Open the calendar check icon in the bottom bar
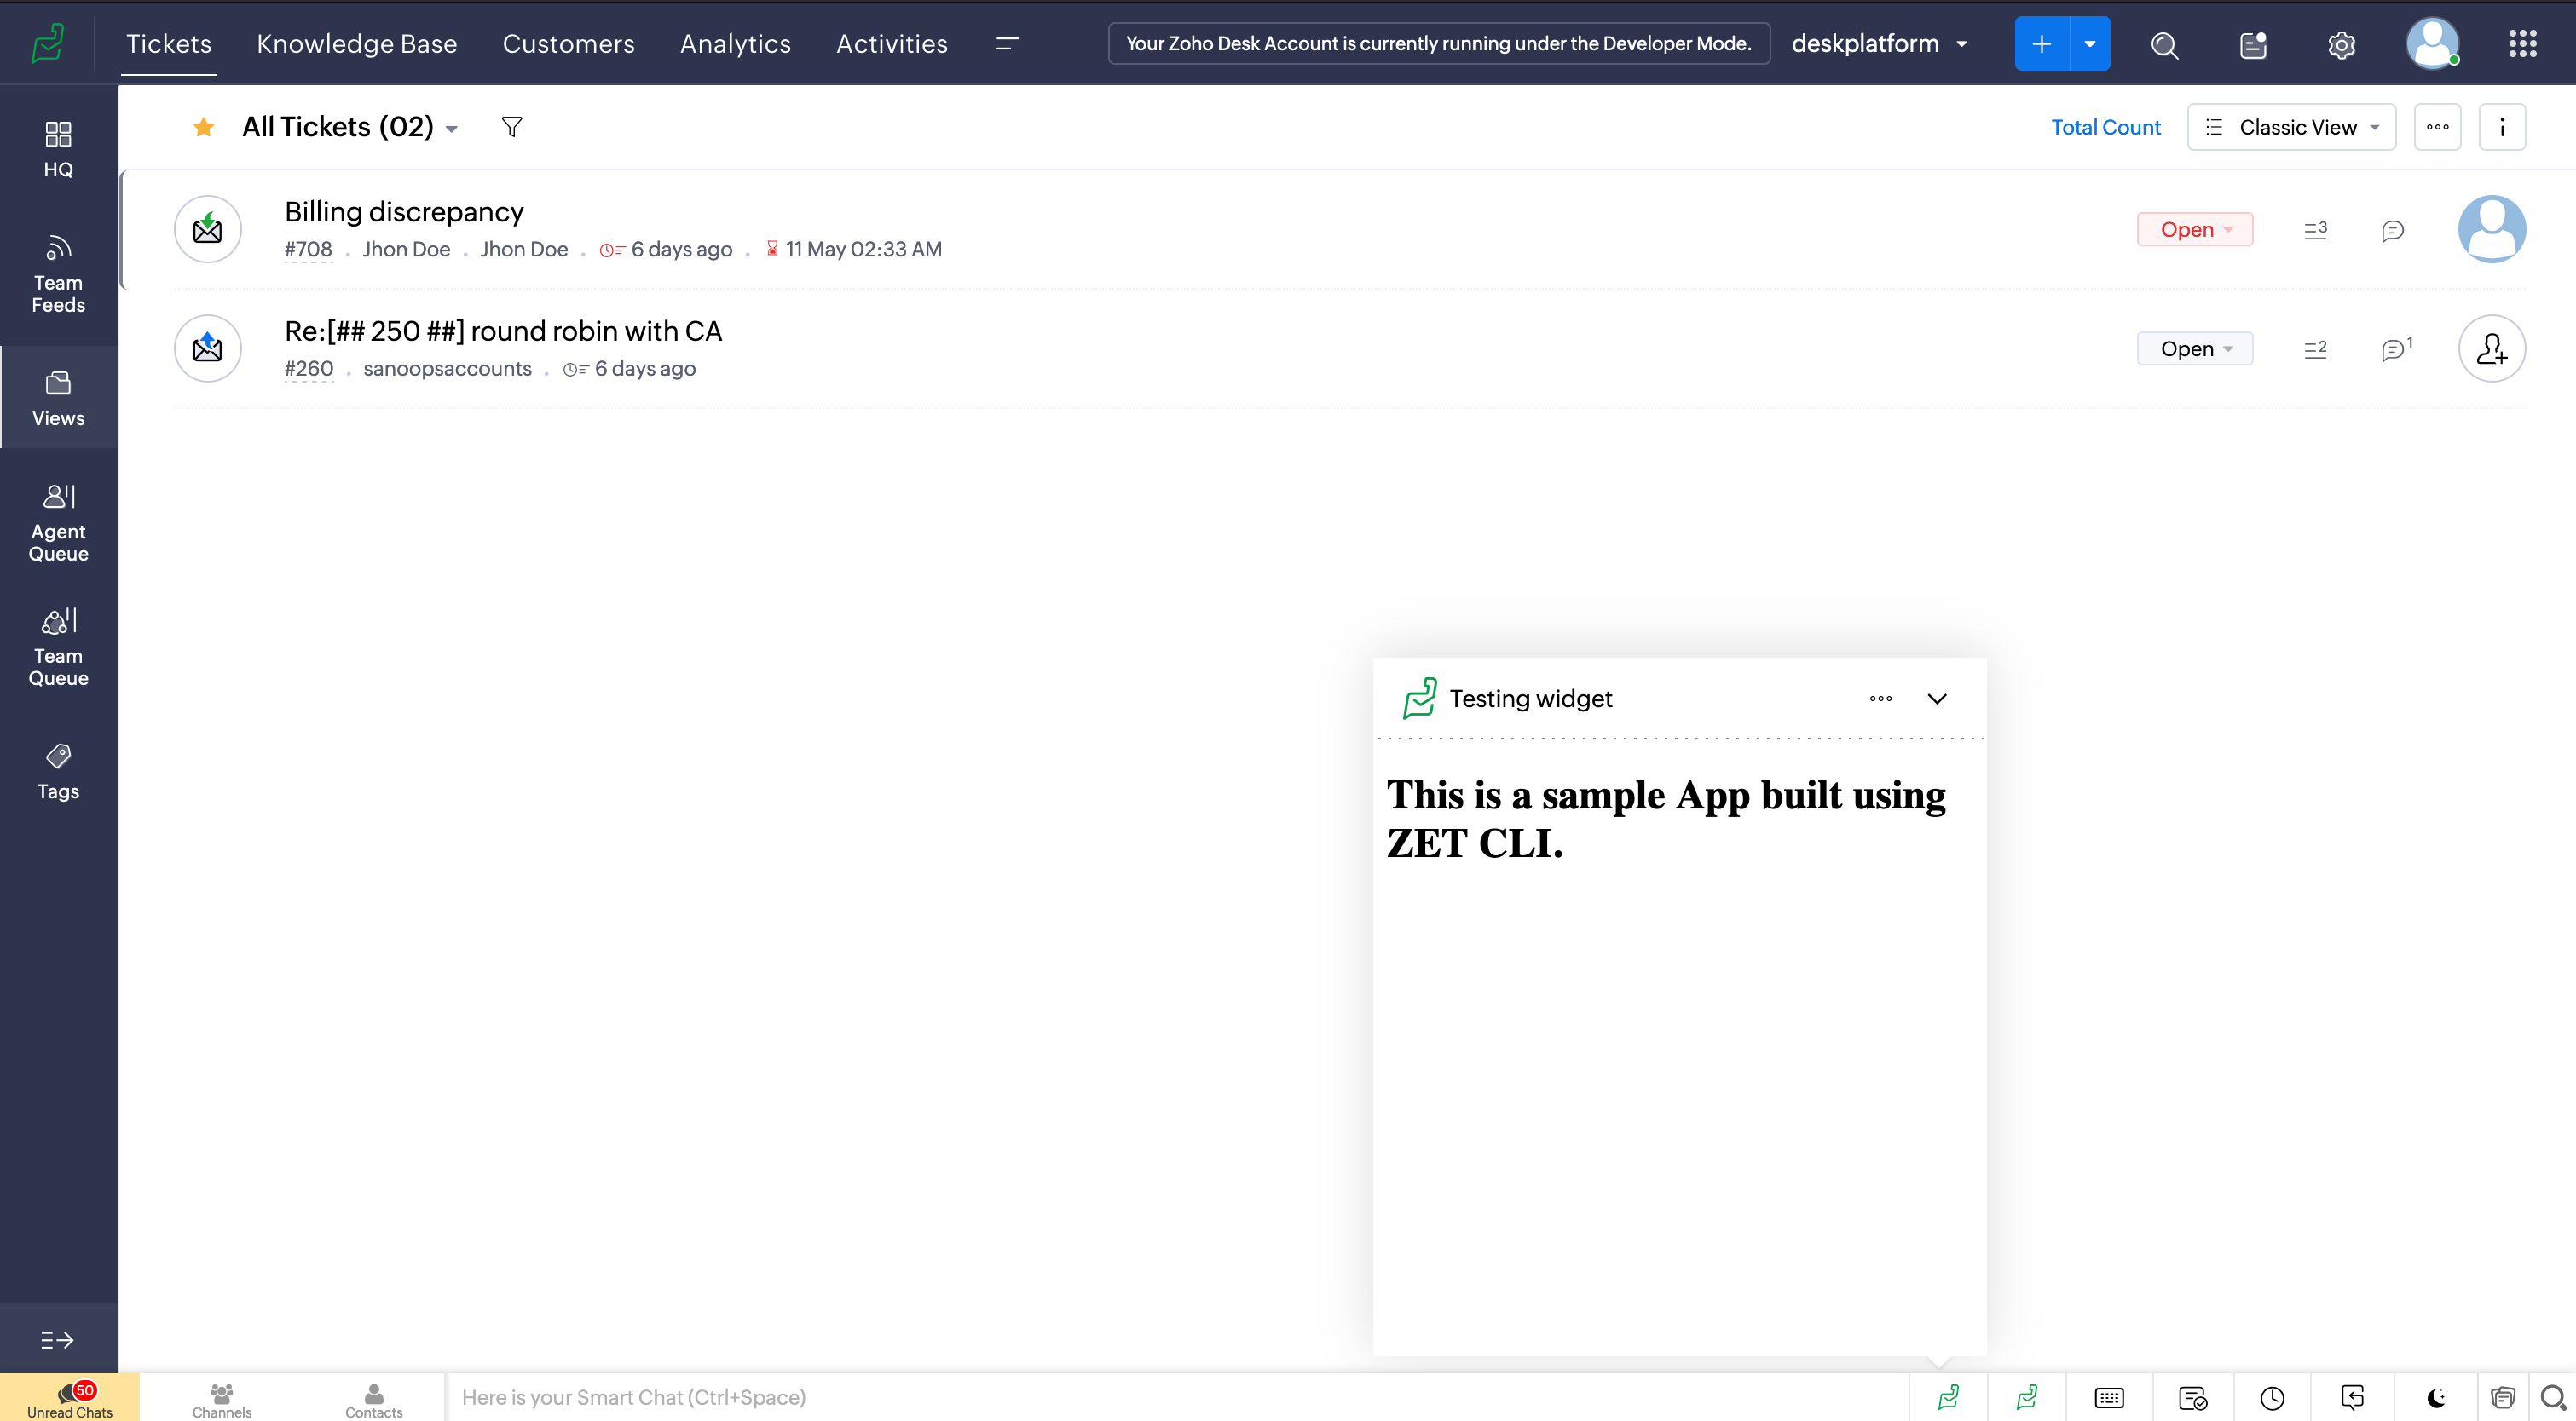This screenshot has height=1421, width=2576. click(x=2193, y=1398)
